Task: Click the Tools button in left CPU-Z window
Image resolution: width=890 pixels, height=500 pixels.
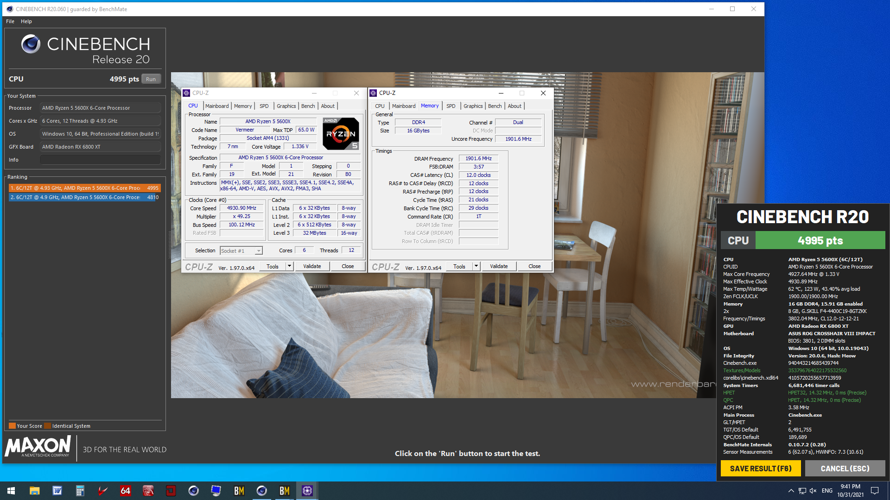Action: click(273, 266)
